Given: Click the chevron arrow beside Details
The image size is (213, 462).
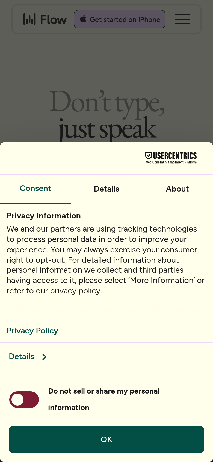Looking at the screenshot, I should [44, 357].
